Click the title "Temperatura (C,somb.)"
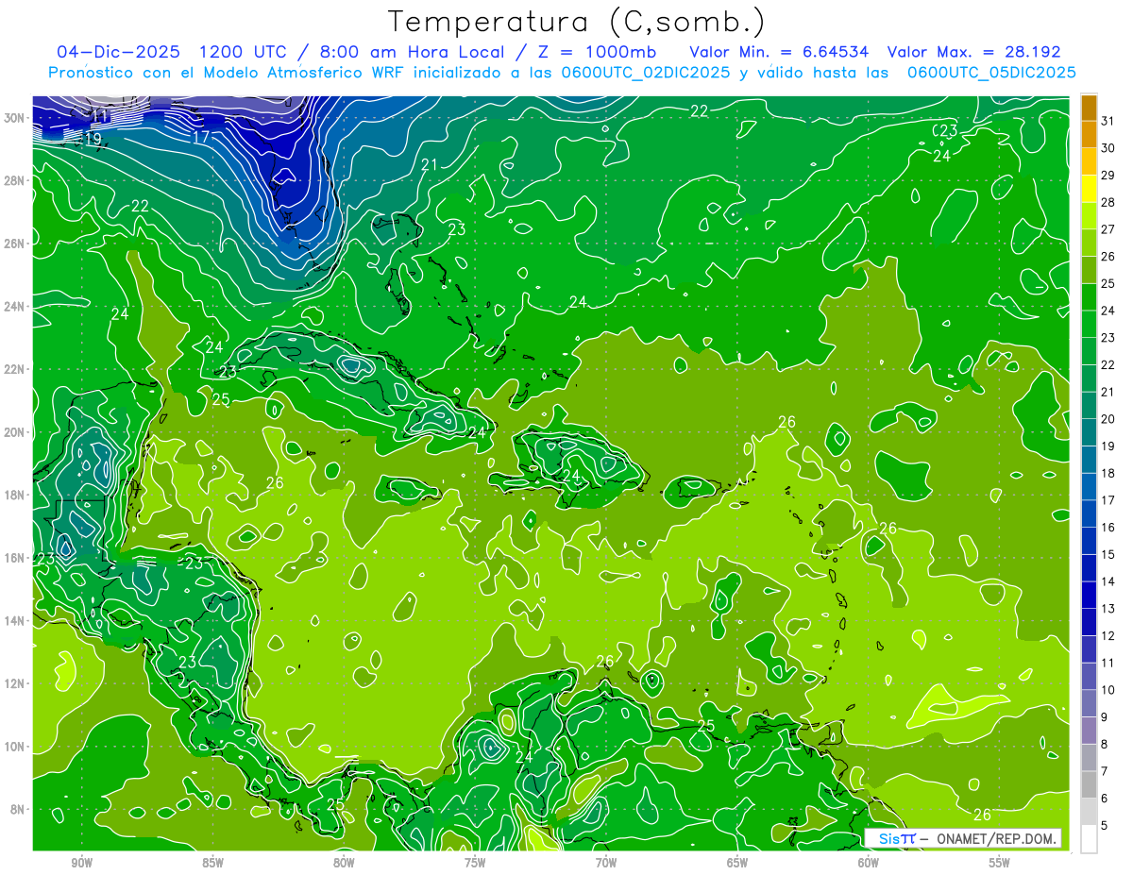Viewport: 1133px width, 875px height. click(577, 21)
